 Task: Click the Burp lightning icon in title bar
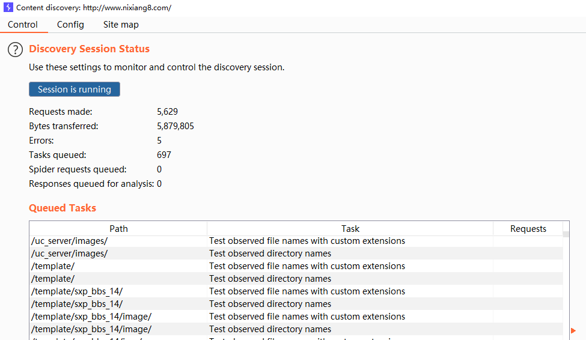[x=8, y=8]
